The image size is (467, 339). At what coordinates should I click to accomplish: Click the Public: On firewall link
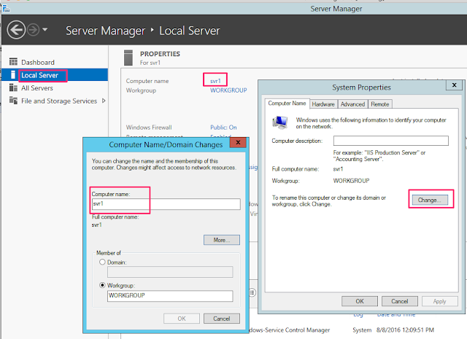(x=223, y=128)
